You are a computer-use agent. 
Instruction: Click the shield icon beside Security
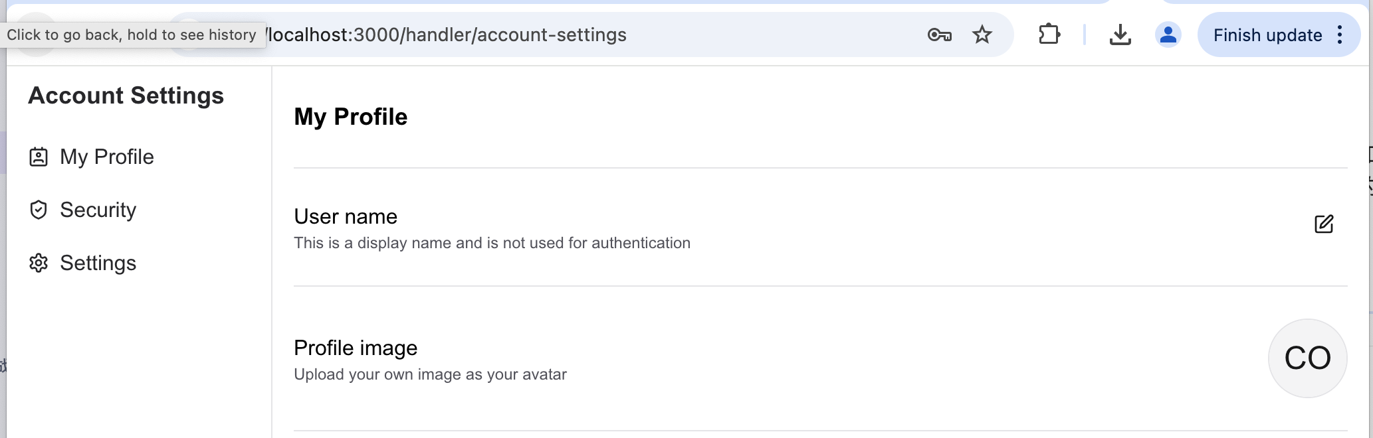[39, 210]
